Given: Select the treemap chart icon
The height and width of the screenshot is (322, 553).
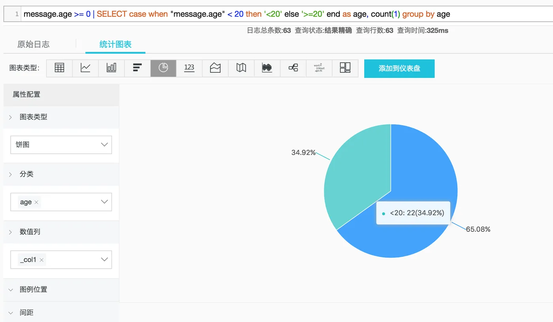Looking at the screenshot, I should (x=345, y=68).
